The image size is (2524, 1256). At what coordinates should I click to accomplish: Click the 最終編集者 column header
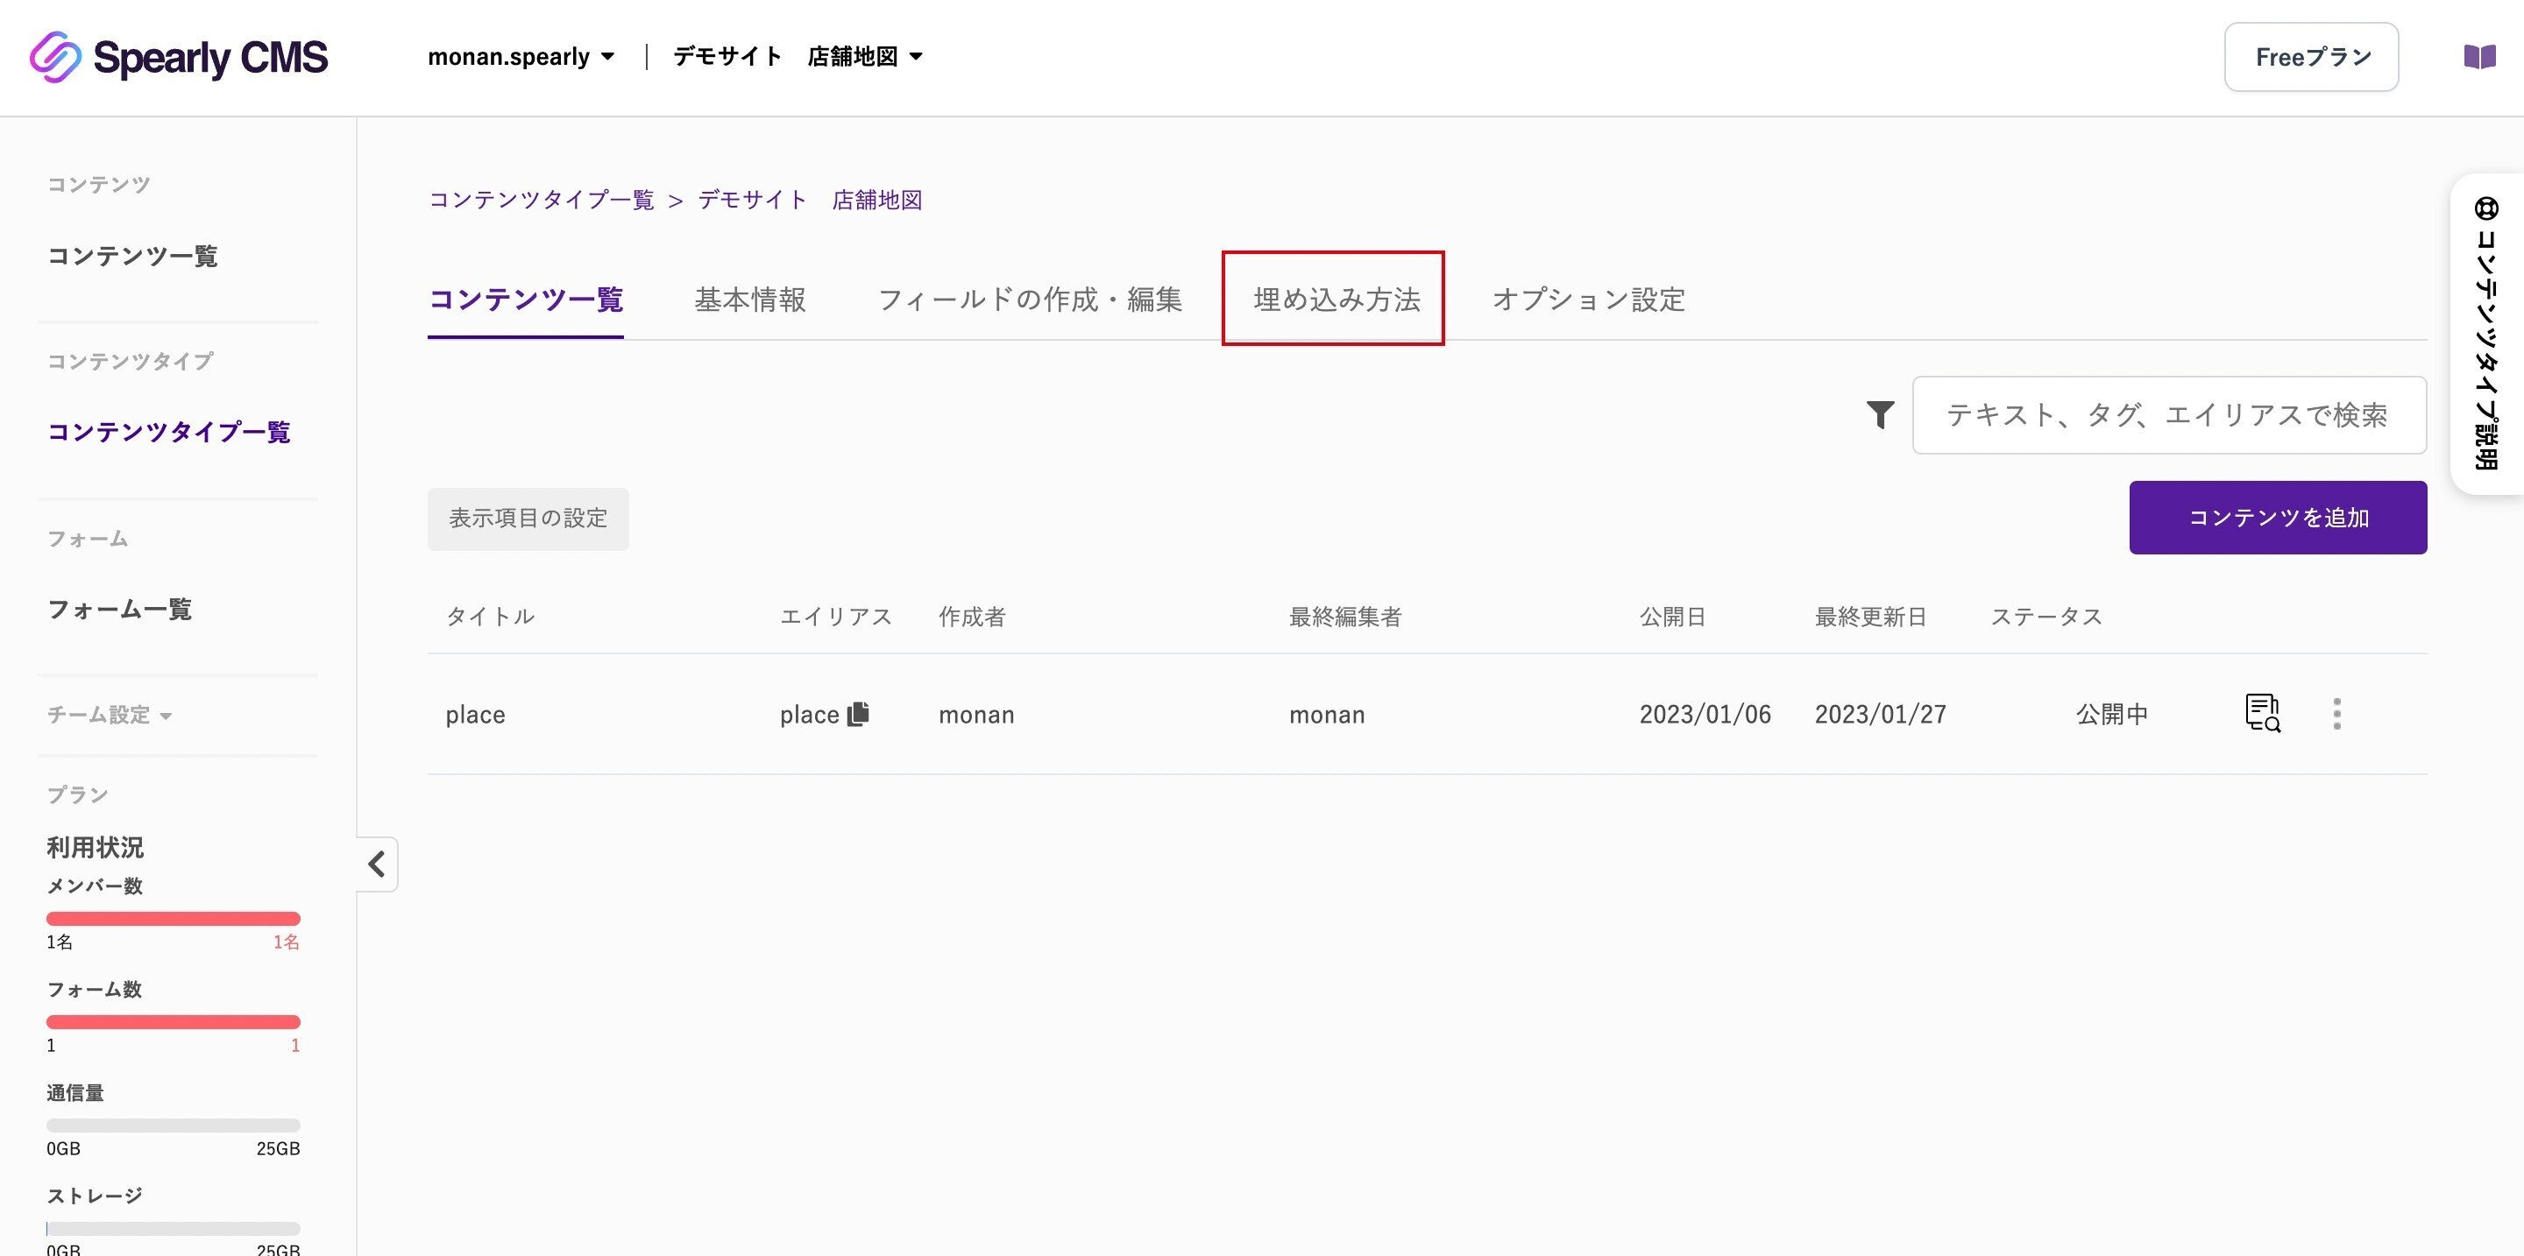[x=1345, y=616]
